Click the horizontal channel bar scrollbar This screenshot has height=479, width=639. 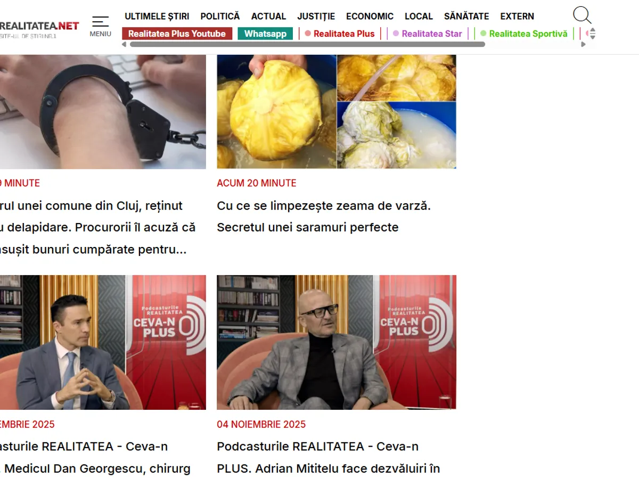[x=307, y=44]
